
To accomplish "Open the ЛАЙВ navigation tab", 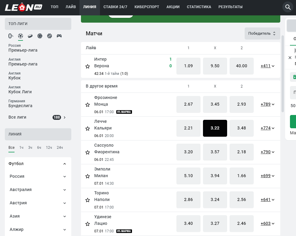I will [x=71, y=7].
